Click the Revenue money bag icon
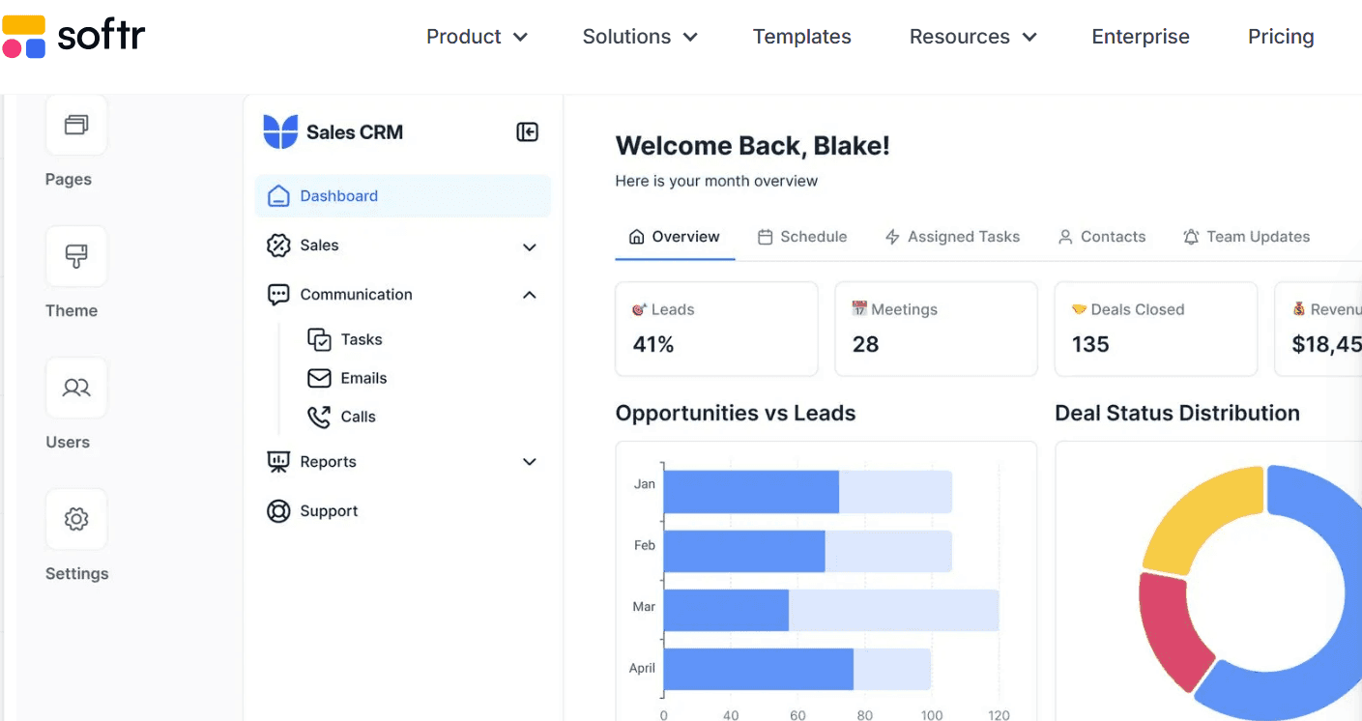This screenshot has height=721, width=1362. coord(1299,309)
